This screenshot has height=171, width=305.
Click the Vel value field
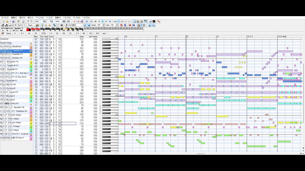(x=112, y=25)
